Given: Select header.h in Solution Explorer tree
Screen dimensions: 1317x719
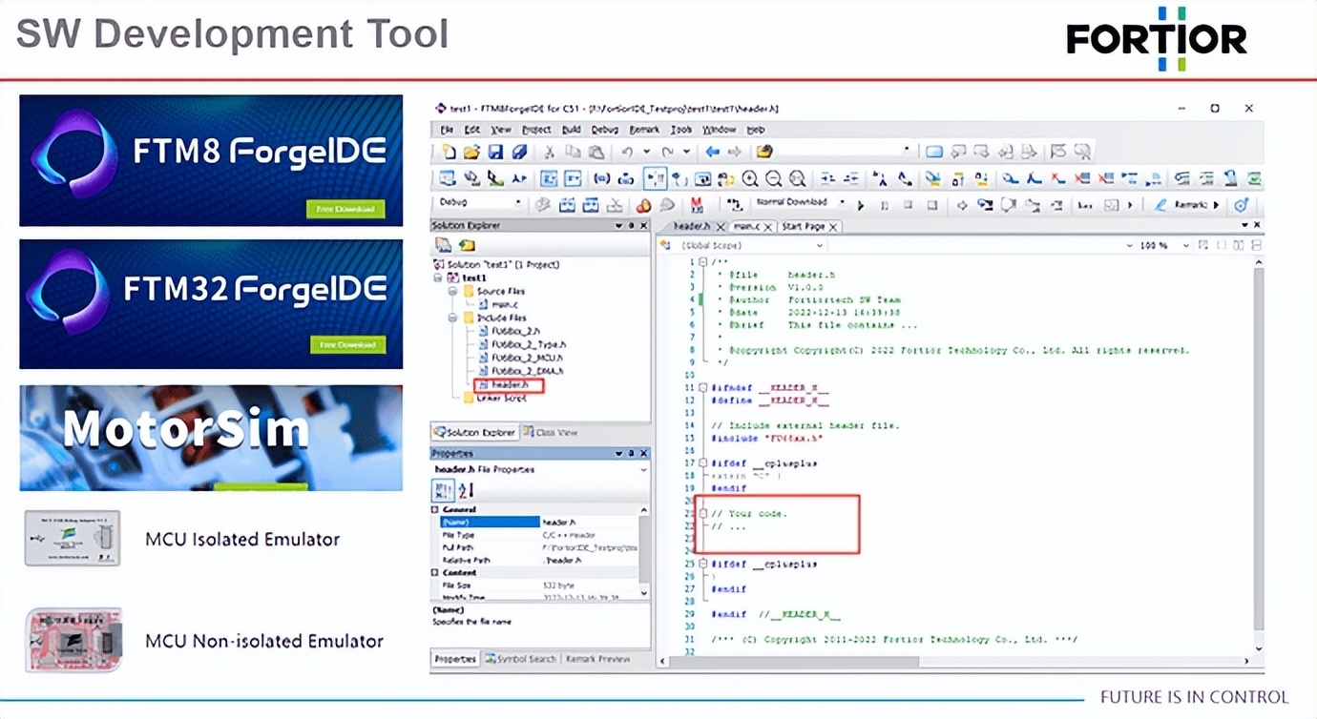Looking at the screenshot, I should [509, 385].
